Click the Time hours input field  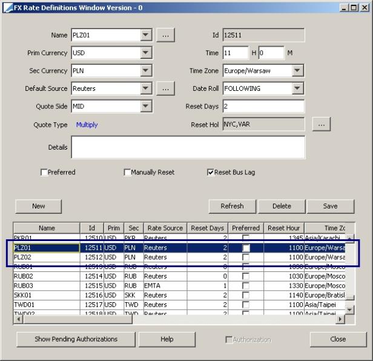[236, 53]
